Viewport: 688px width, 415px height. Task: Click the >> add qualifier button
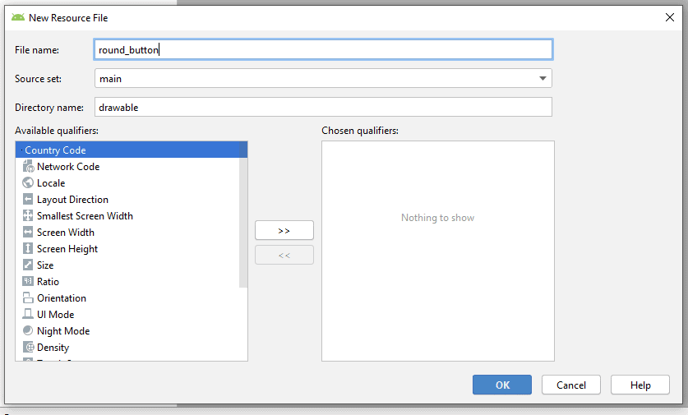tap(284, 230)
